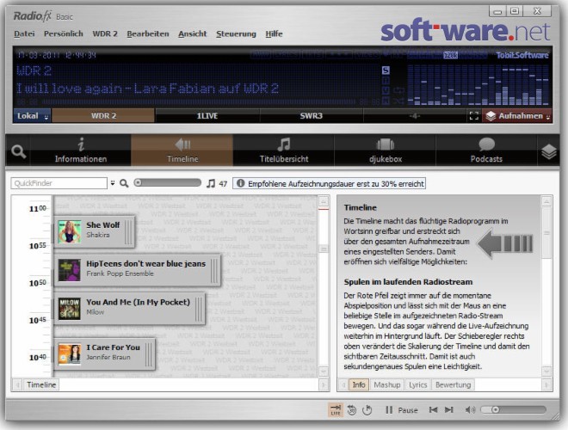This screenshot has height=430, width=568.
Task: Open the WDR 2 menu
Action: (x=105, y=34)
